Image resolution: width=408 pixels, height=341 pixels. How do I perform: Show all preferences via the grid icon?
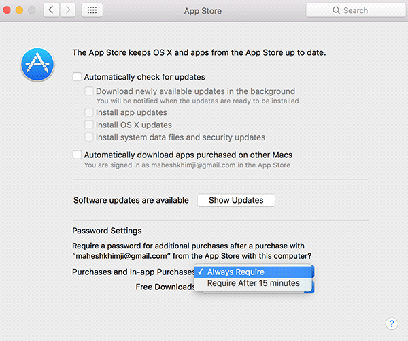click(x=92, y=10)
